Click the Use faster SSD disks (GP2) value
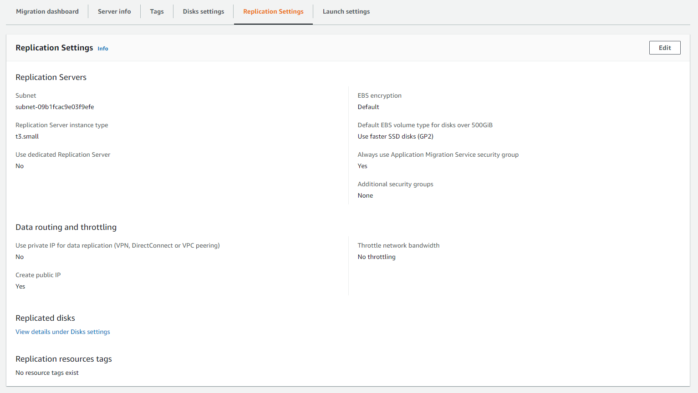 396,136
